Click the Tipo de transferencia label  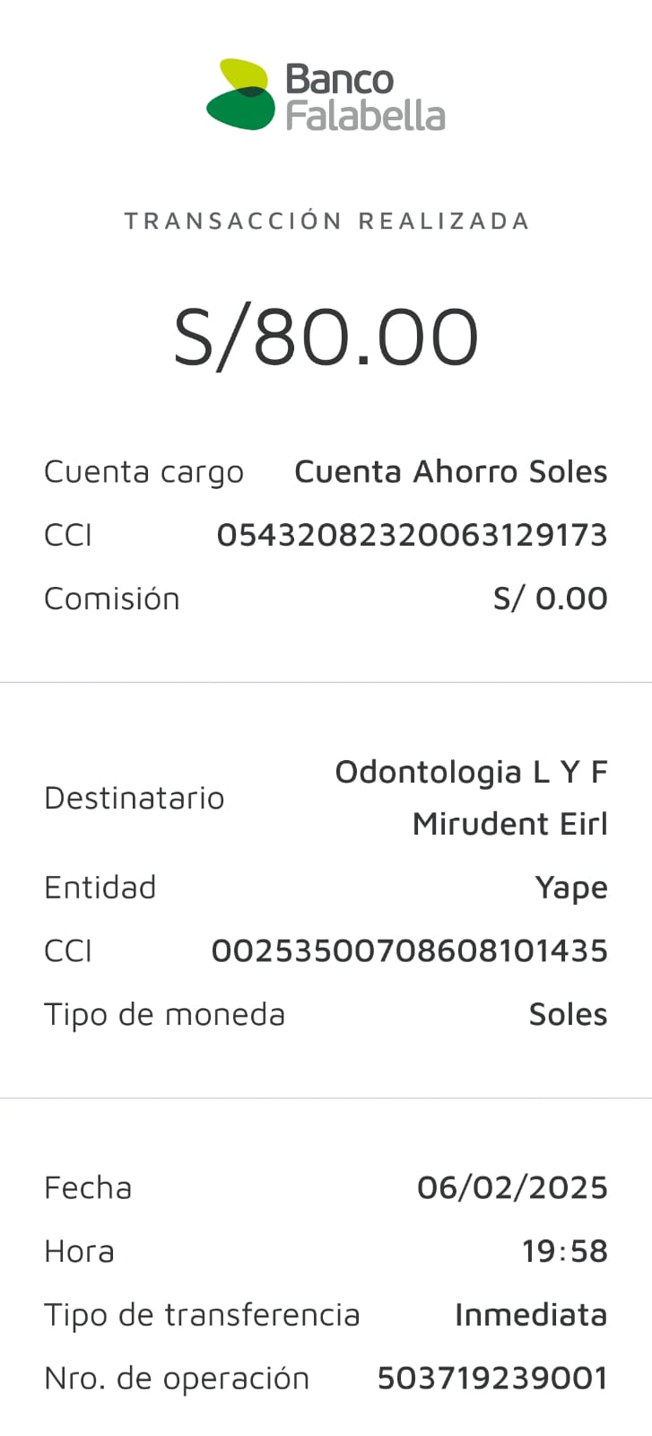(x=202, y=1315)
